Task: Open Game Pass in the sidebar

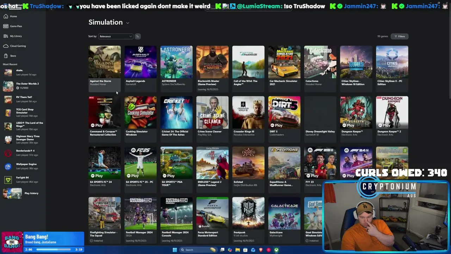Action: pos(13,26)
